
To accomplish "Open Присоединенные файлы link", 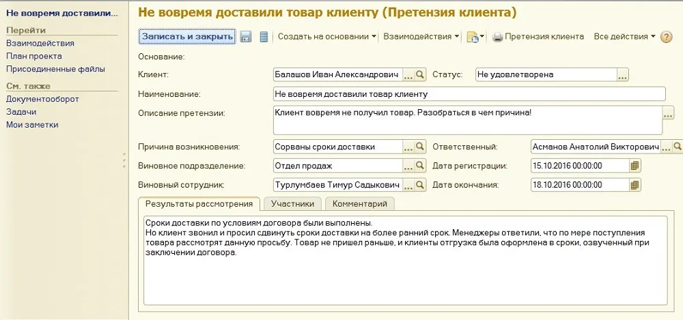I will 55,69.
